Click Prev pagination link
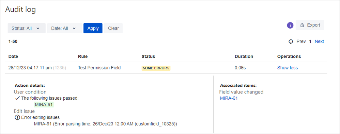Image resolution: width=340 pixels, height=134 pixels. pyautogui.click(x=301, y=41)
